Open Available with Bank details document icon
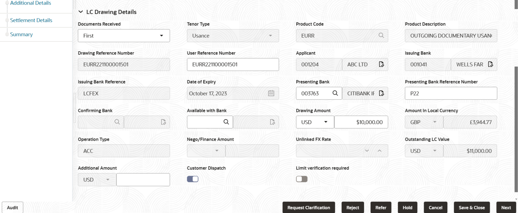 272,122
